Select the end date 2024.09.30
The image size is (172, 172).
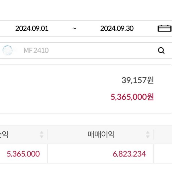[117, 28]
